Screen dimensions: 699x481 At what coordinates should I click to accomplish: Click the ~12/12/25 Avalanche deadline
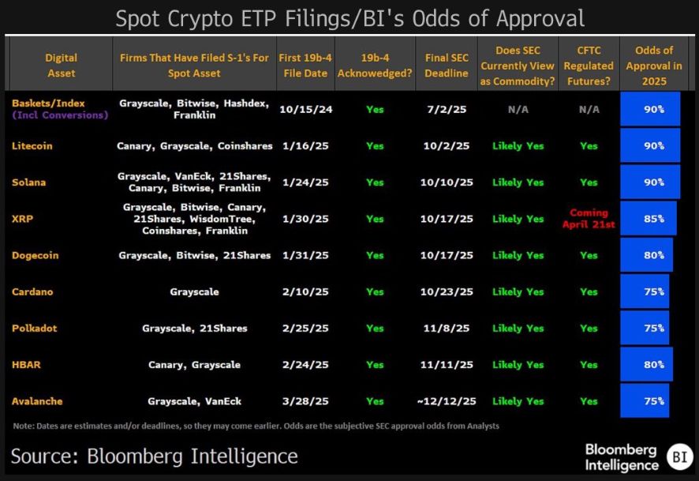click(447, 401)
